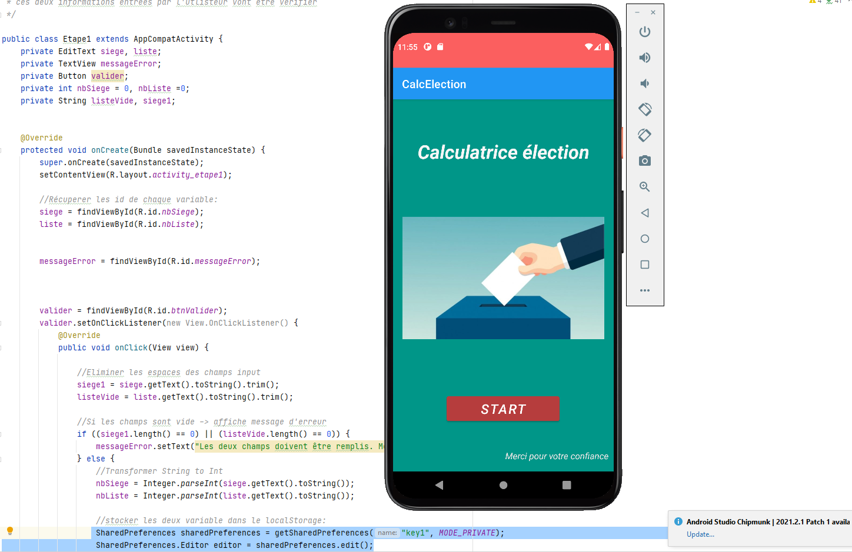
Task: Open emulator extended controls (three dots)
Action: tap(645, 290)
